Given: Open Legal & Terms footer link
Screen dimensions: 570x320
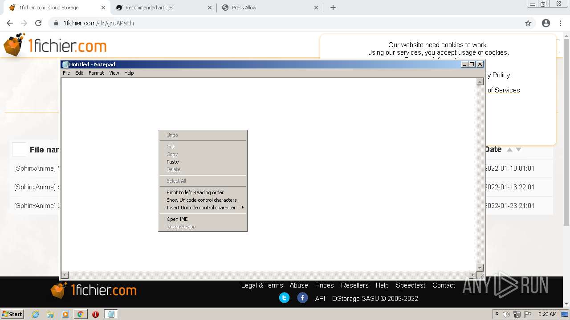Looking at the screenshot, I should 262,285.
